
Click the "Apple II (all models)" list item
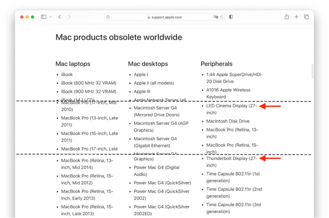pos(154,83)
